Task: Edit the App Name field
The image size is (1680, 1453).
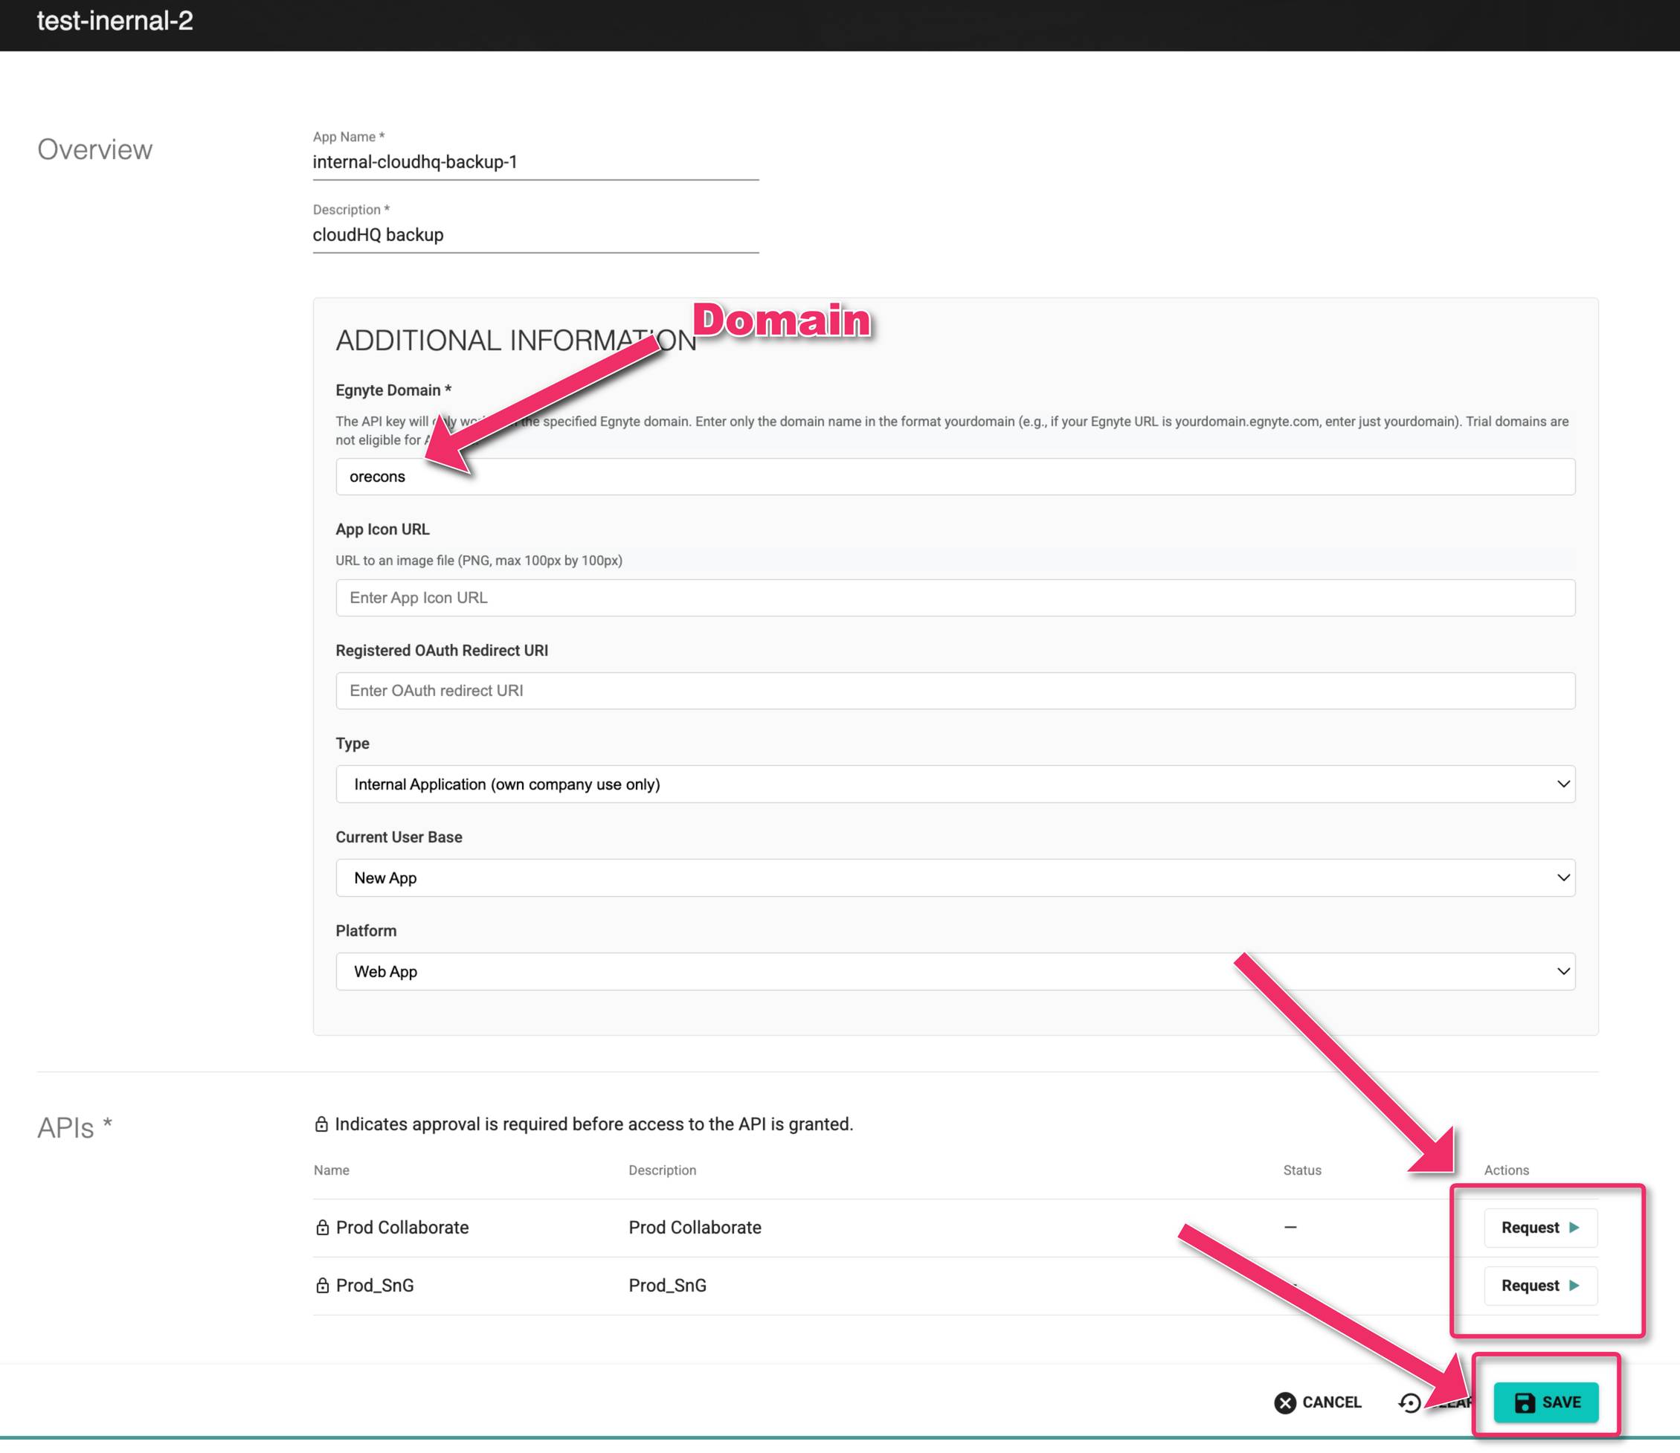Action: 535,162
